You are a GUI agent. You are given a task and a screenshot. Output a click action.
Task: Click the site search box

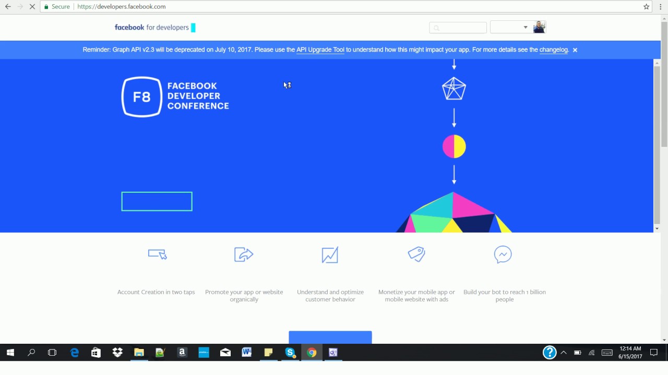tap(458, 28)
